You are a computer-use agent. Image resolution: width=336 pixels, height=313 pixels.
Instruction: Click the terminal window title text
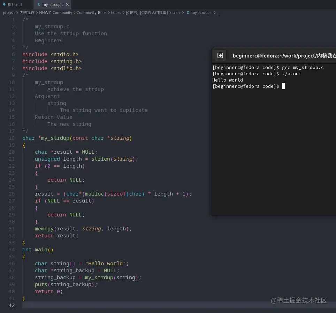click(284, 56)
